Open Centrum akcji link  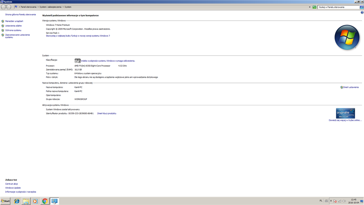[x=11, y=184]
